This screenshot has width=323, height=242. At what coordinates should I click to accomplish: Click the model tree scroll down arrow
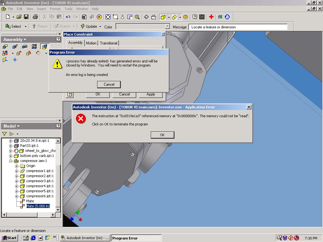pyautogui.click(x=58, y=210)
